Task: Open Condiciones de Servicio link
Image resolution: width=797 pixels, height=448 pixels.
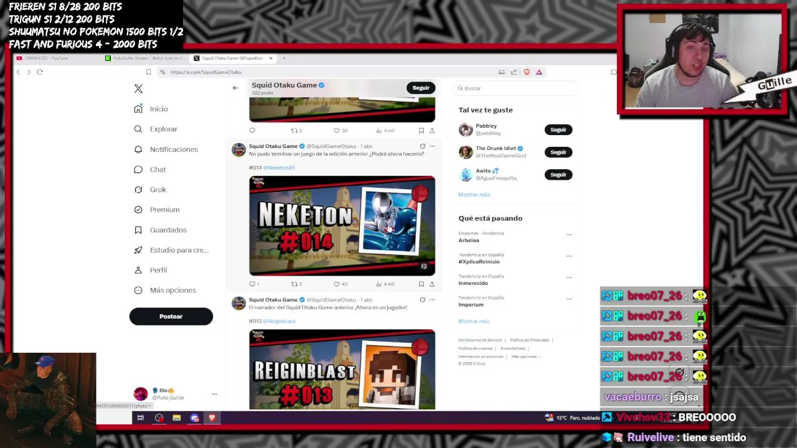Action: coord(480,340)
